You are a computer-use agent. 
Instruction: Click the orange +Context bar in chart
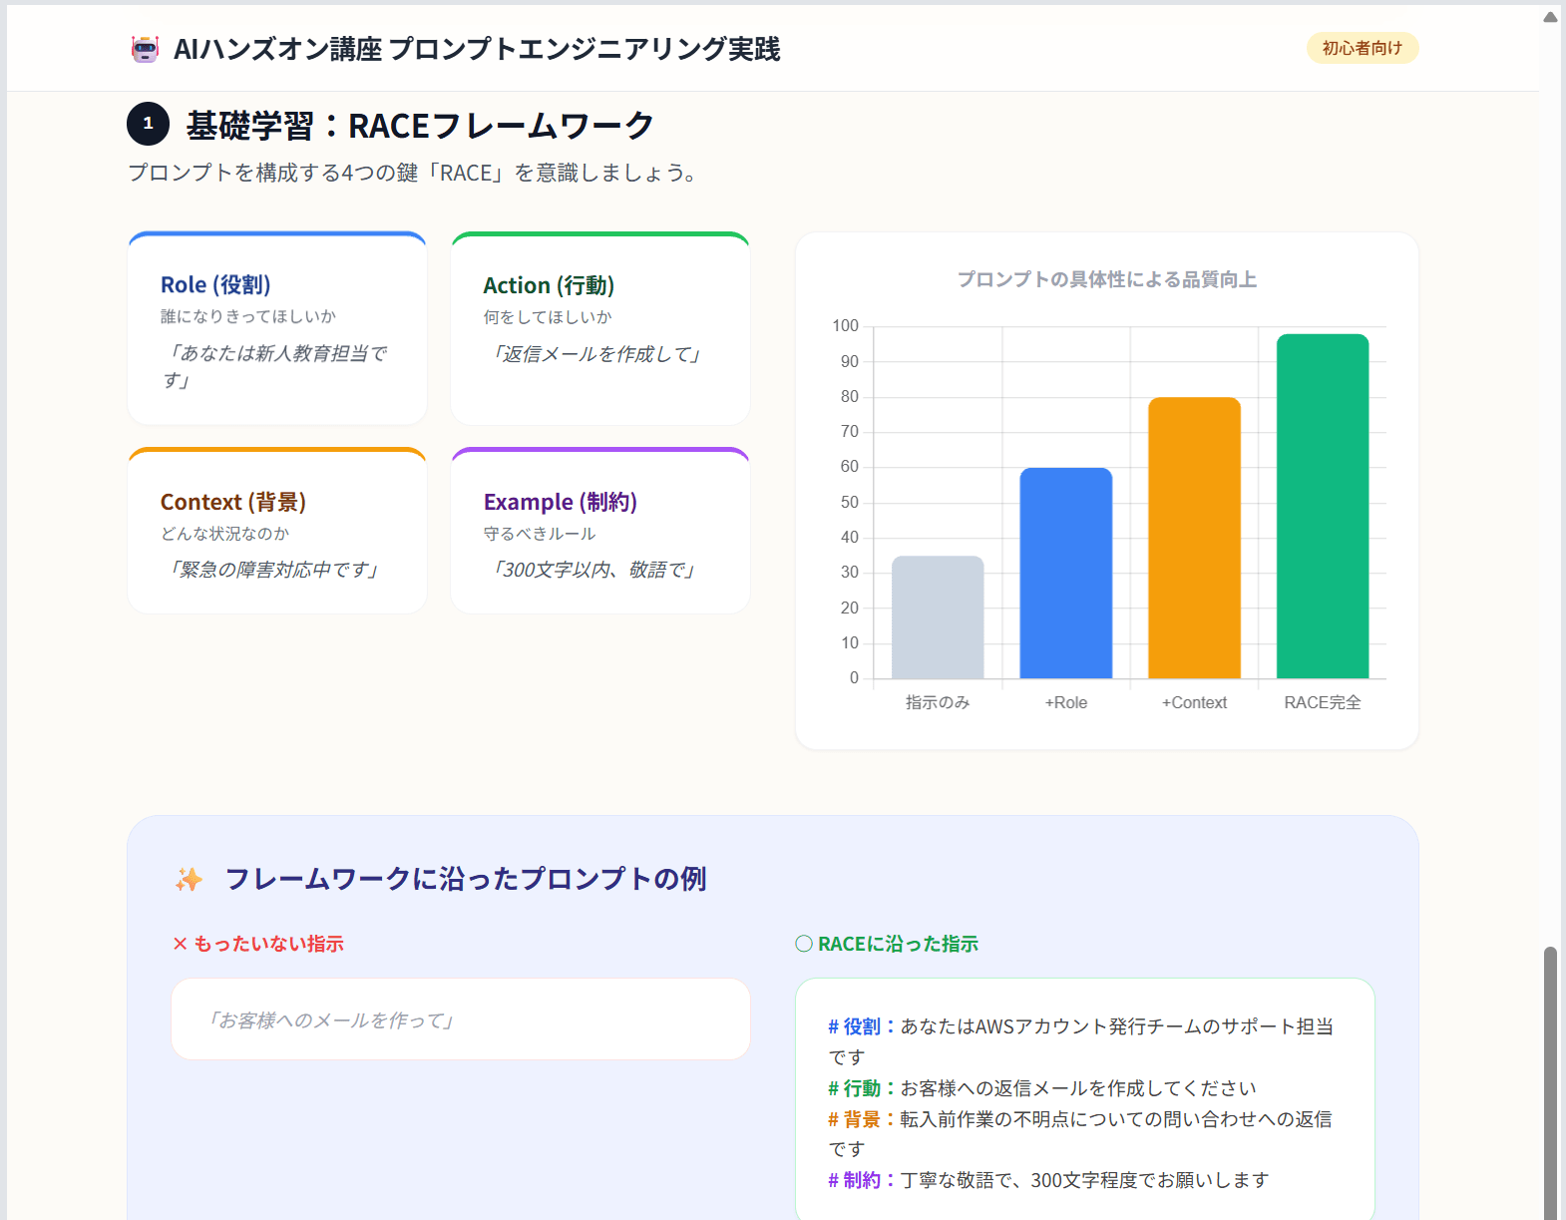(1194, 539)
